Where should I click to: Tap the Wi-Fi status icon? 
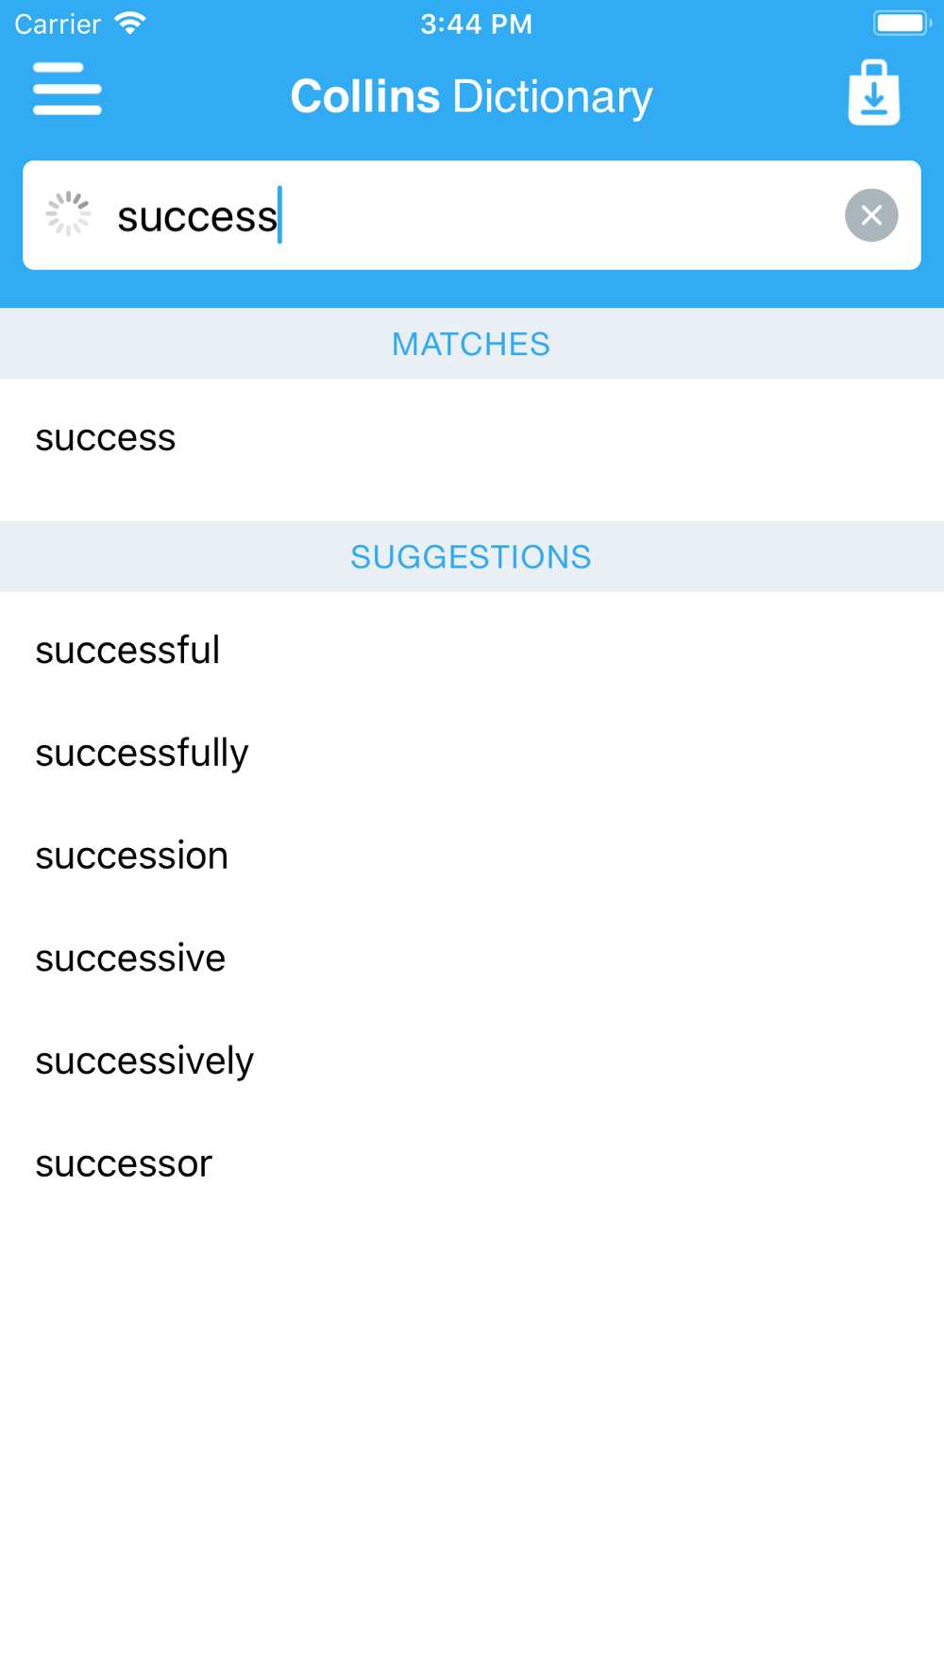(x=130, y=23)
